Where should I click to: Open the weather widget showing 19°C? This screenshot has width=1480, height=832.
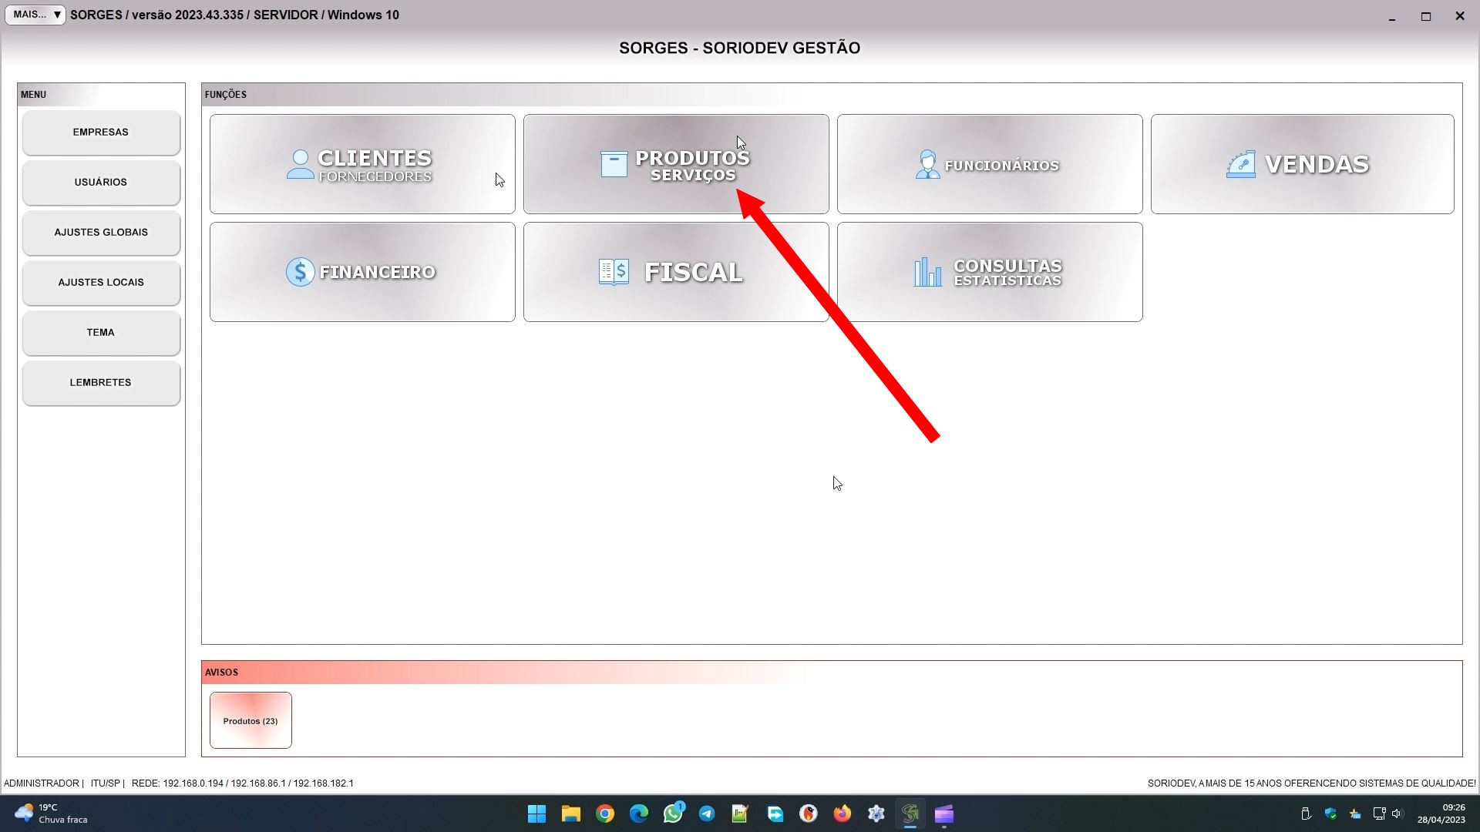pos(51,814)
